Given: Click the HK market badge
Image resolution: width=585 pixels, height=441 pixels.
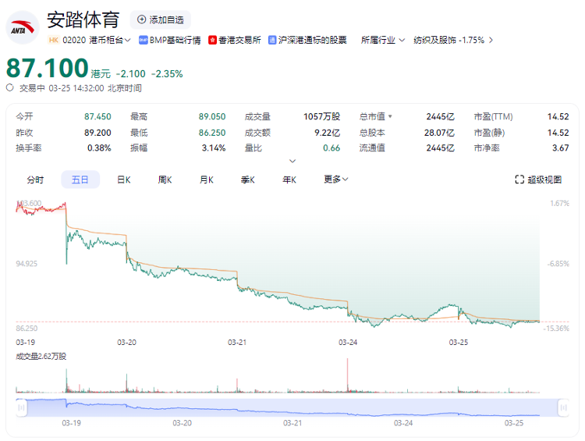Looking at the screenshot, I should point(54,40).
